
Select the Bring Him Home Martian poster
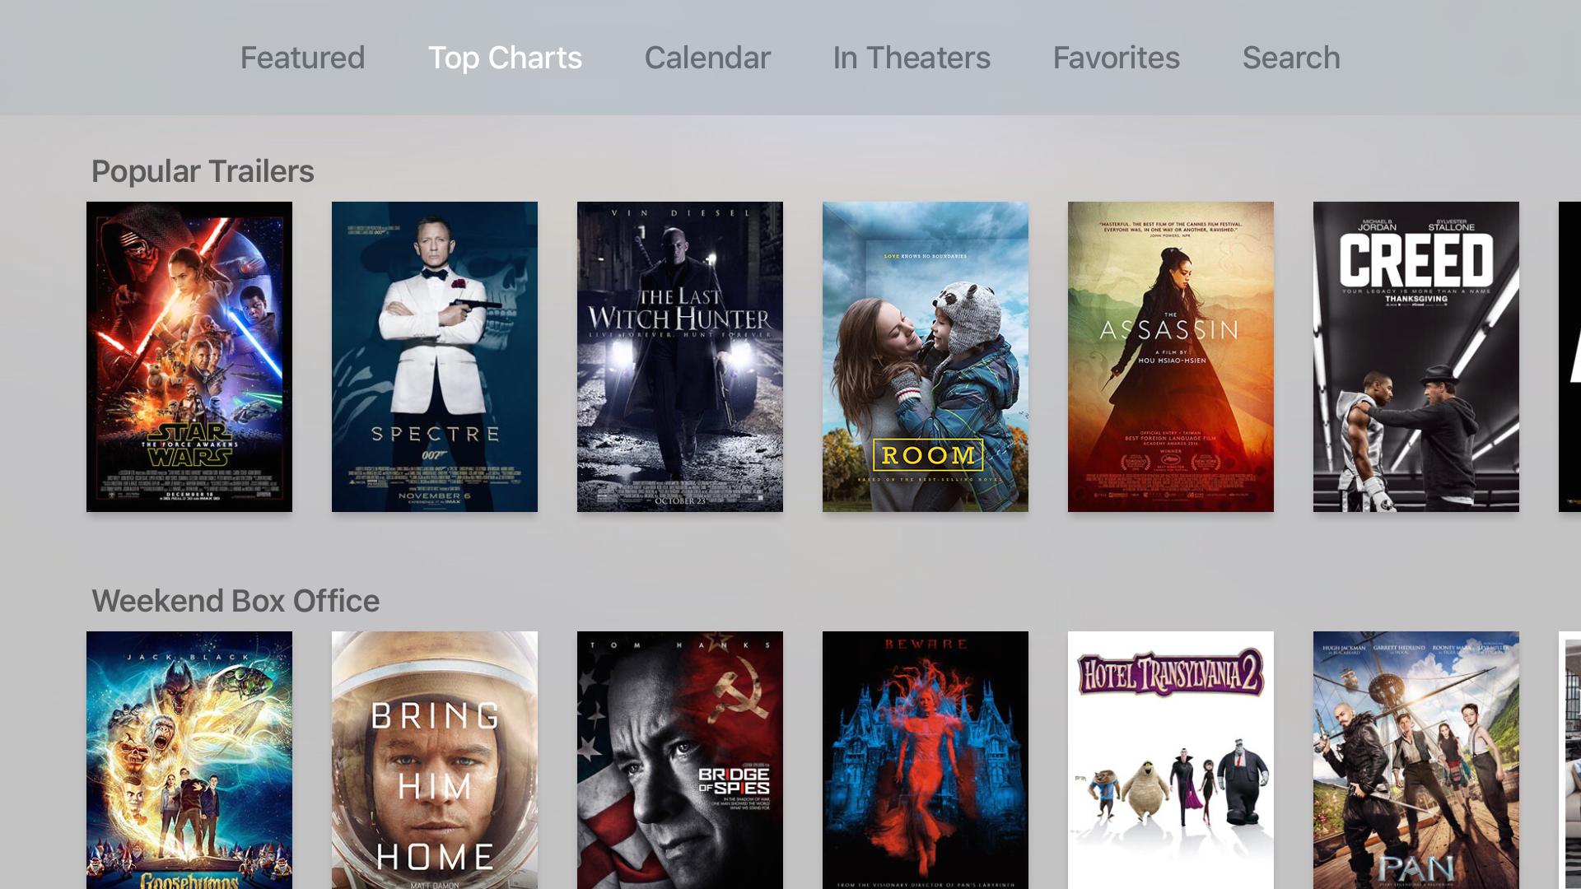435,760
